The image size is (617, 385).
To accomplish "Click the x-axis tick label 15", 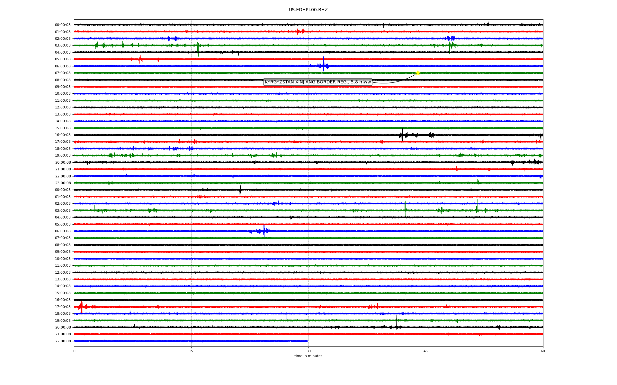I will pyautogui.click(x=191, y=351).
